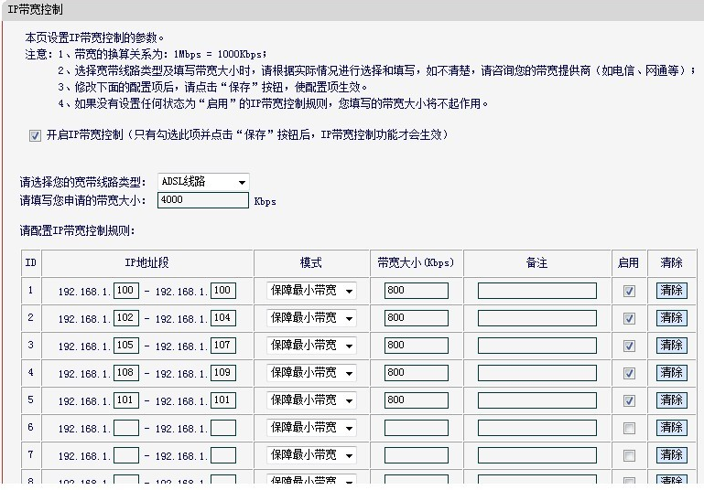Toggle the 启用 checkbox in rule 3
The width and height of the screenshot is (704, 490).
(629, 346)
